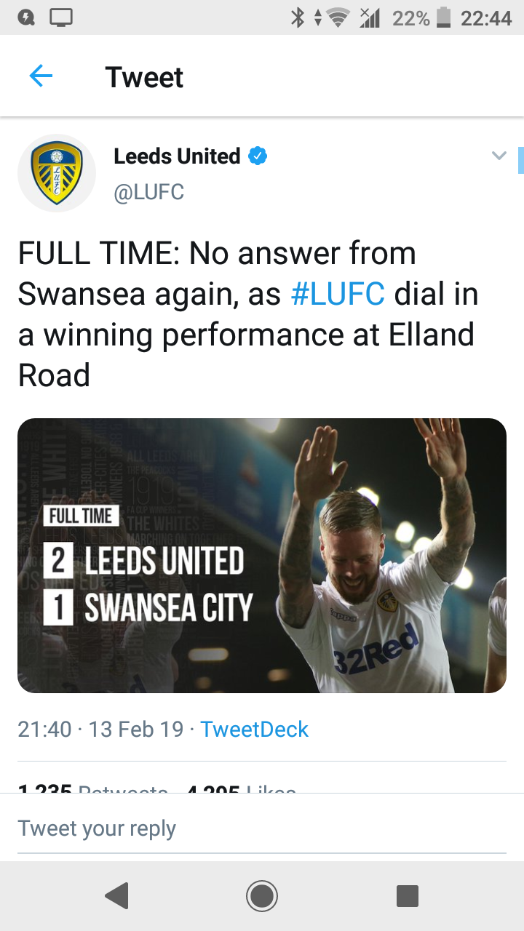
Task: Tap the @LUFC username handle
Action: 148,191
